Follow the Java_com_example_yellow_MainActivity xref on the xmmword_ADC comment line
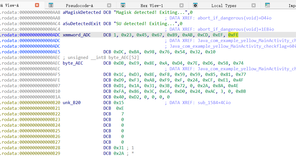The image size is (296, 156). click(247, 41)
